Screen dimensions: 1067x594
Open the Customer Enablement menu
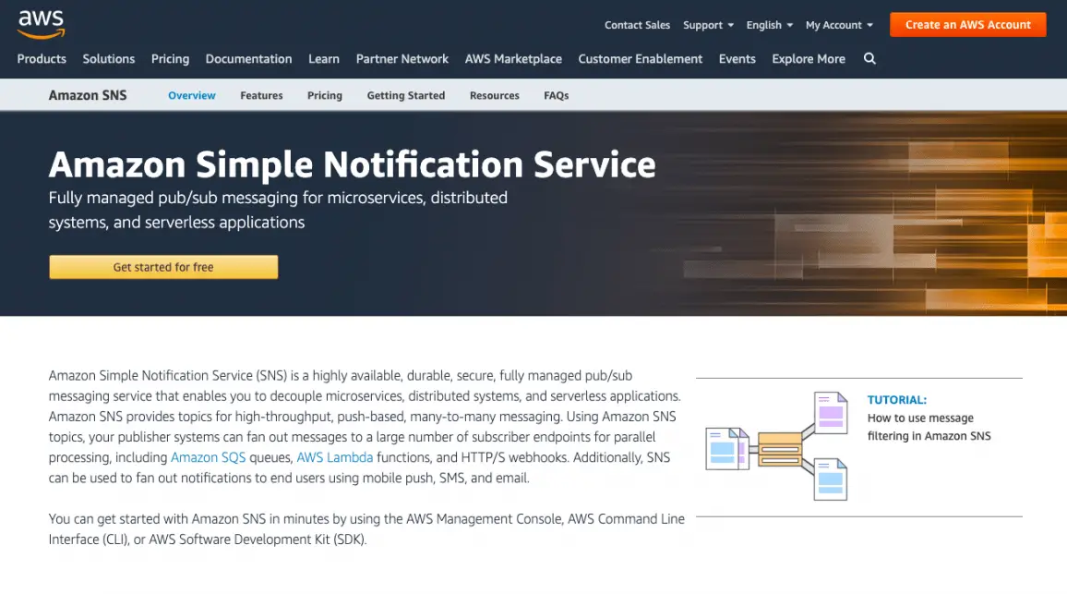641,59
